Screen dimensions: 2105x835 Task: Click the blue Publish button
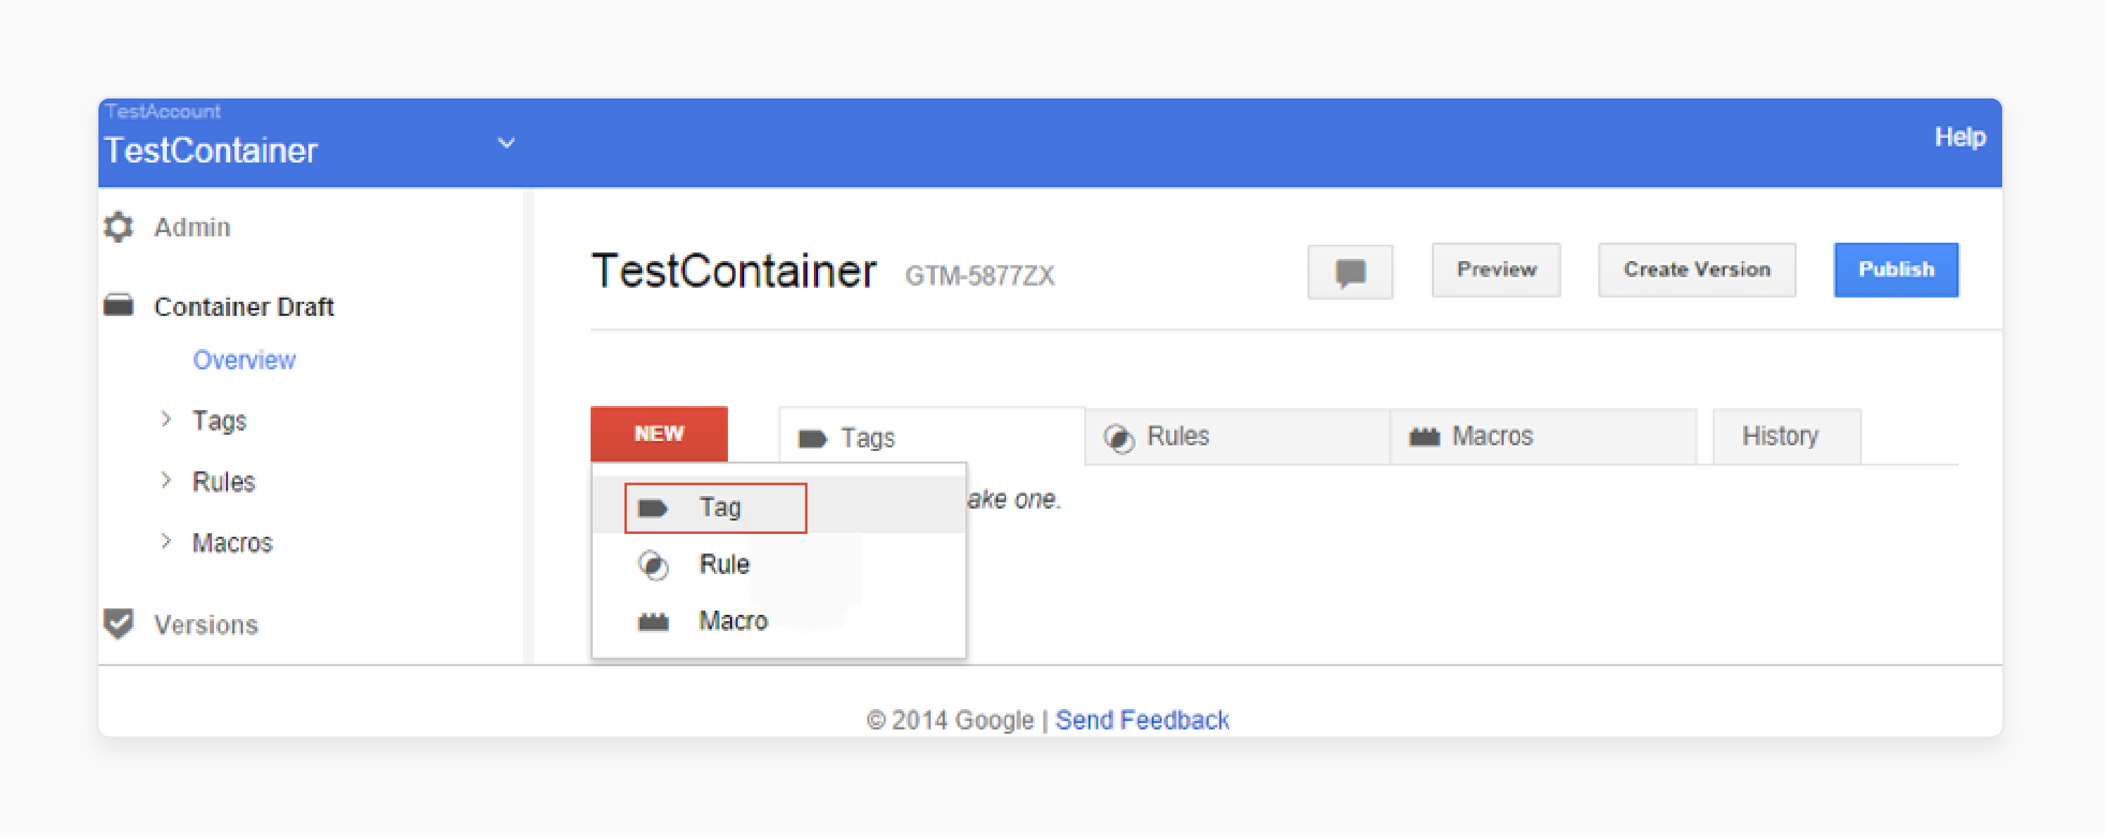pyautogui.click(x=1896, y=270)
